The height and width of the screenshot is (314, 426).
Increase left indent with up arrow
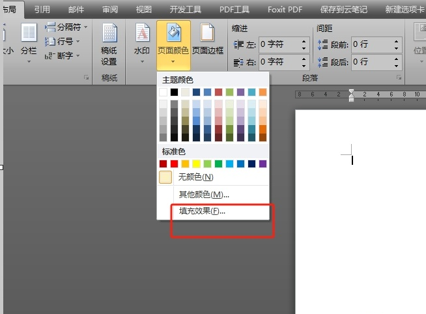(304, 41)
